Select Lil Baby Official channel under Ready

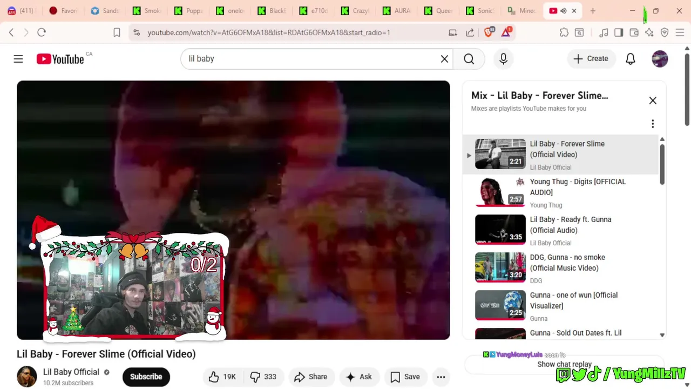coord(550,243)
